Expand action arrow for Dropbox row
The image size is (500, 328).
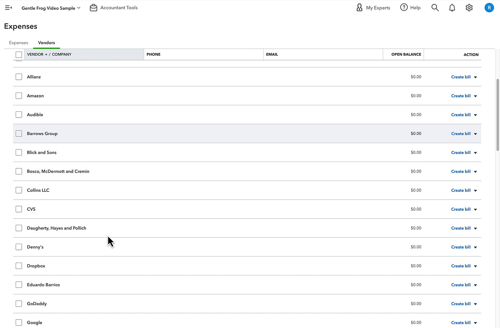476,266
